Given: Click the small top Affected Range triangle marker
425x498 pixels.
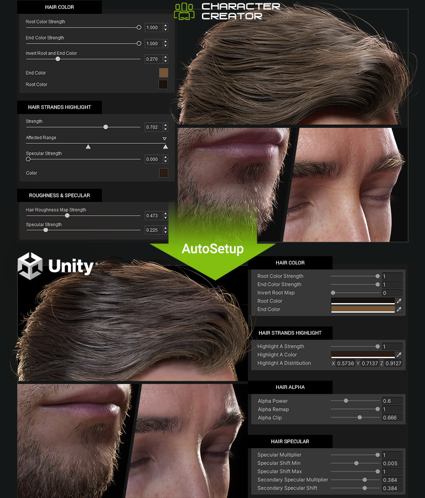Looking at the screenshot, I should [164, 138].
